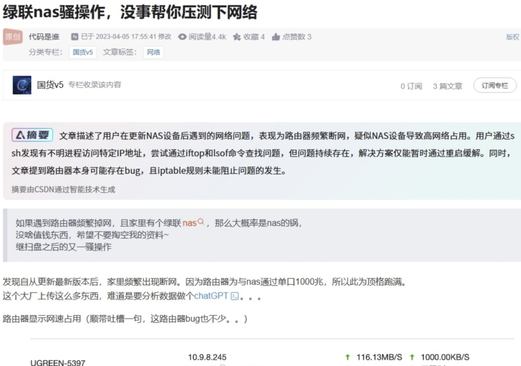Viewport: 521px width, 366px height.
Task: Click the thumbs-up 点赞 icon
Action: (x=276, y=37)
